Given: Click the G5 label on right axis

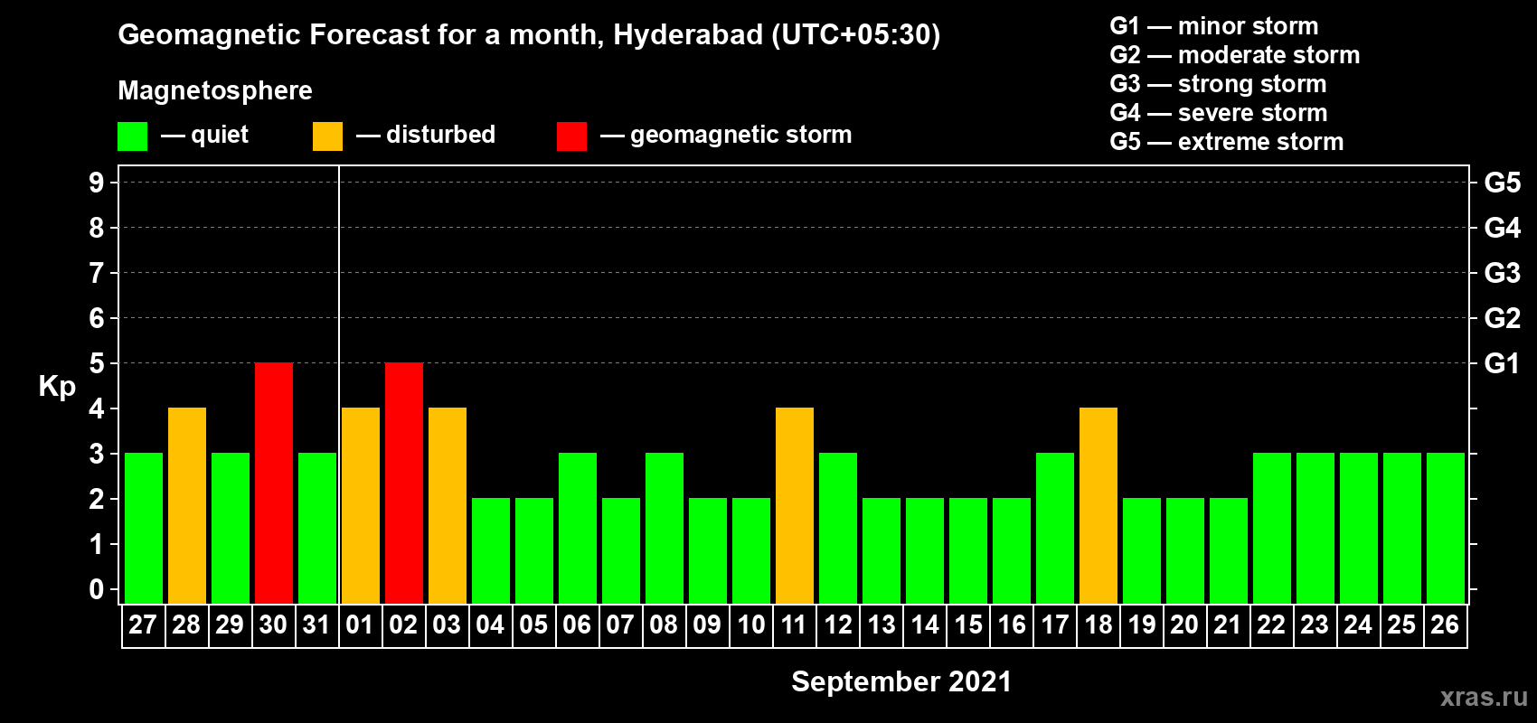Looking at the screenshot, I should coord(1503,183).
